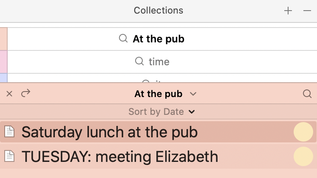Viewport: 317px width, 178px height.
Task: Remove collection using the minus icon
Action: point(307,11)
